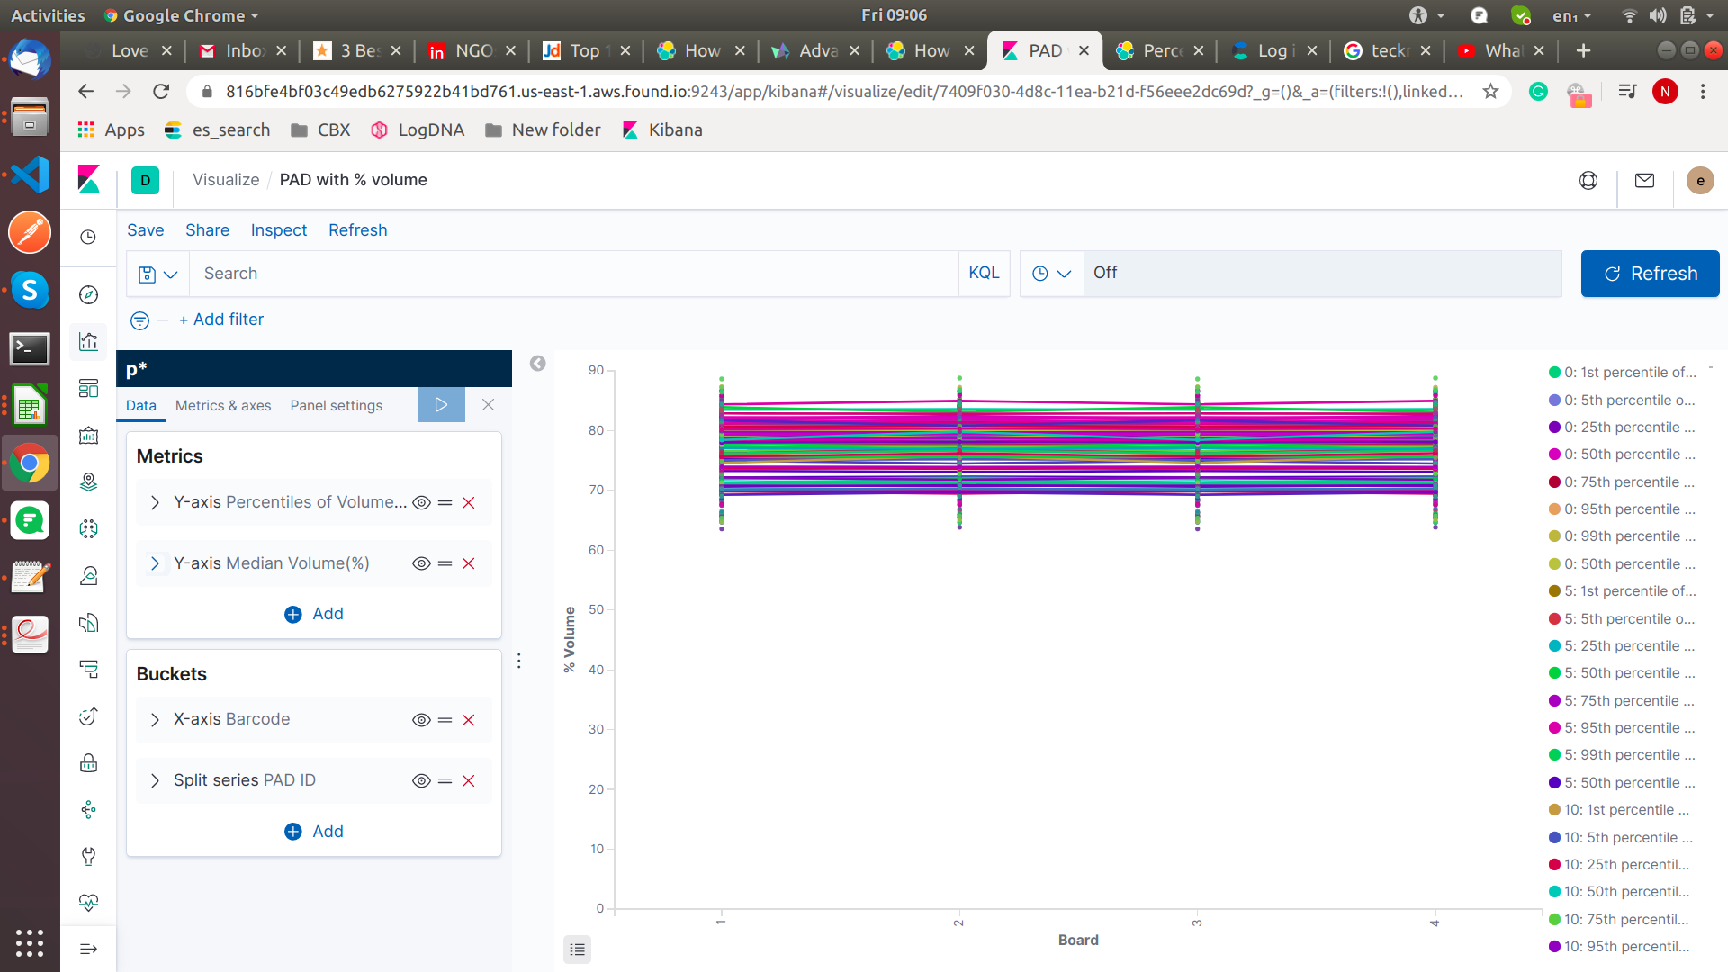Click color dot of 0: 50th percentile legend

pos(1554,454)
